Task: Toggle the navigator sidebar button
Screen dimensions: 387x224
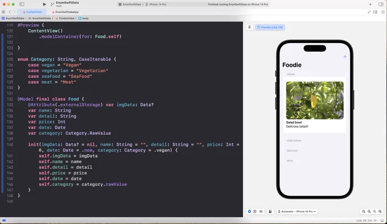Action: coord(22,4)
